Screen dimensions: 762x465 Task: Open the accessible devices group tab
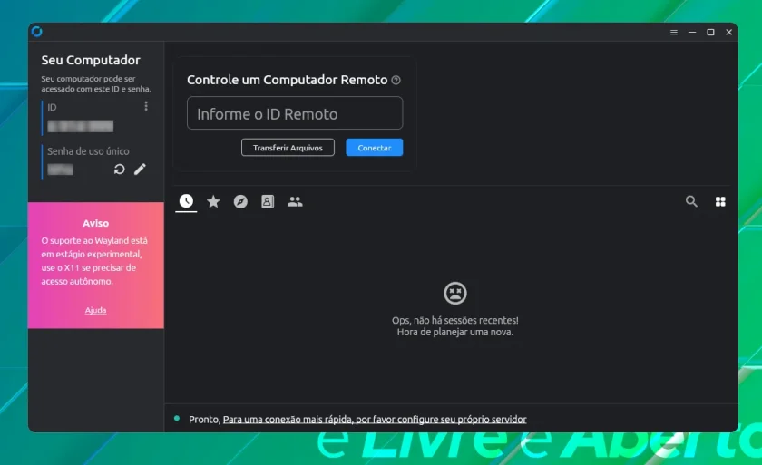(295, 201)
